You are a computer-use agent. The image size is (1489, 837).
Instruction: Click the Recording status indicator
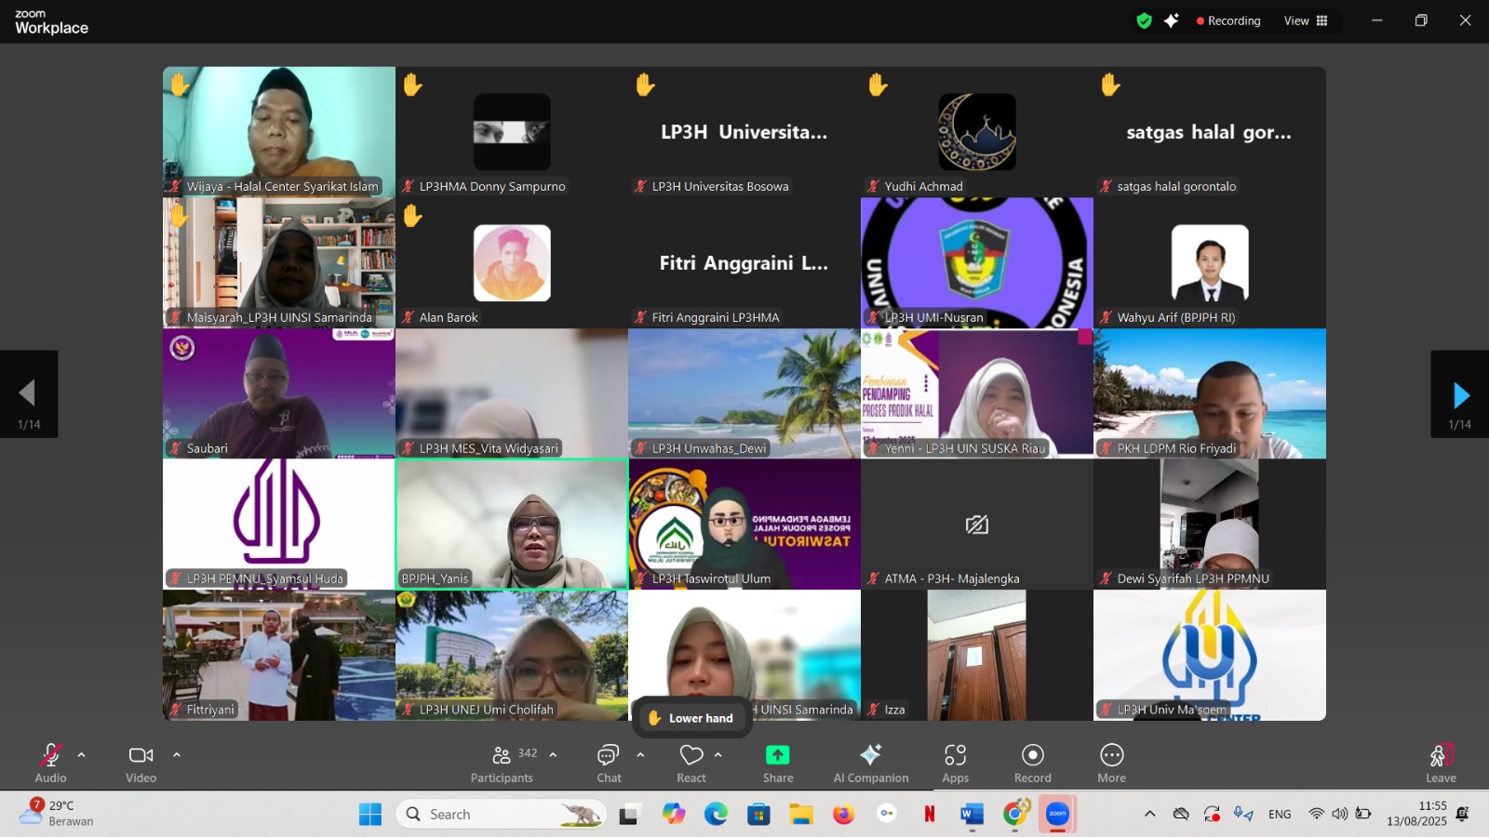(1227, 20)
